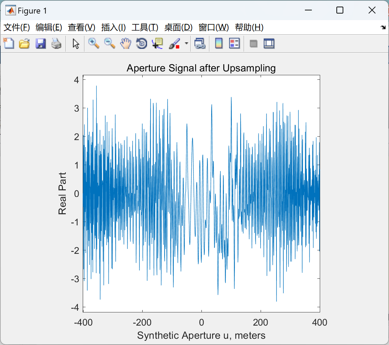
Task: Click the x-axis tick label 200
Action: [x=261, y=322]
